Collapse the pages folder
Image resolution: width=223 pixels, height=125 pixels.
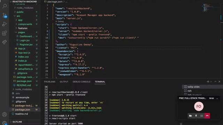tap(25, 32)
